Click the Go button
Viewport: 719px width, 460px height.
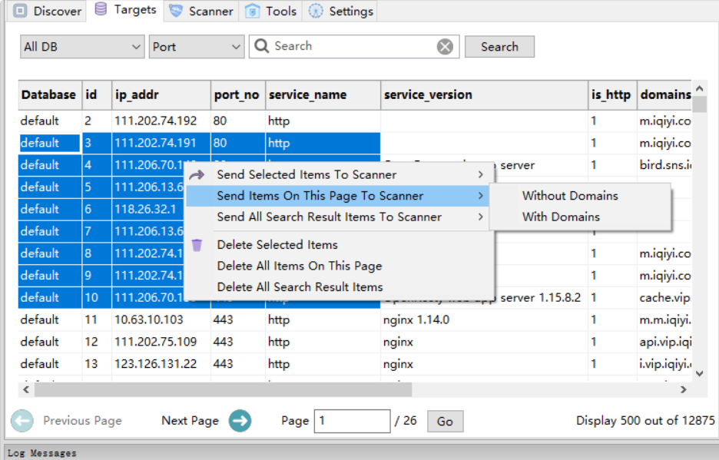pyautogui.click(x=445, y=422)
